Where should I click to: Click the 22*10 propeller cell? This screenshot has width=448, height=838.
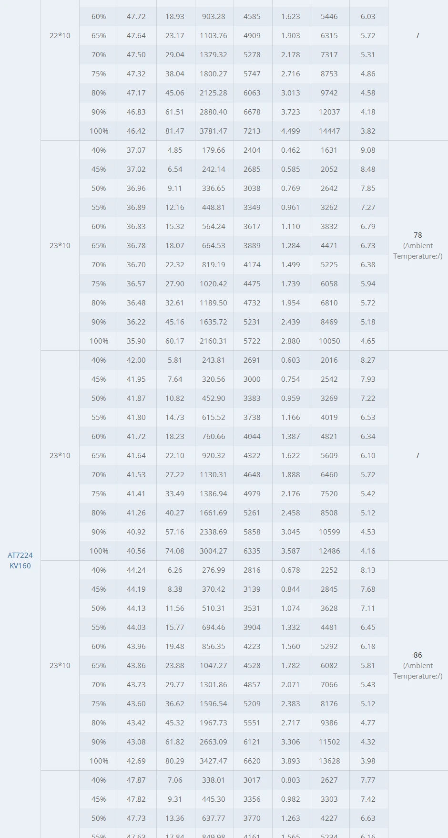(x=60, y=36)
